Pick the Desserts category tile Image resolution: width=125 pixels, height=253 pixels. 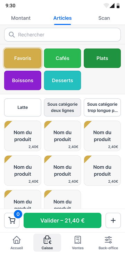click(62, 80)
